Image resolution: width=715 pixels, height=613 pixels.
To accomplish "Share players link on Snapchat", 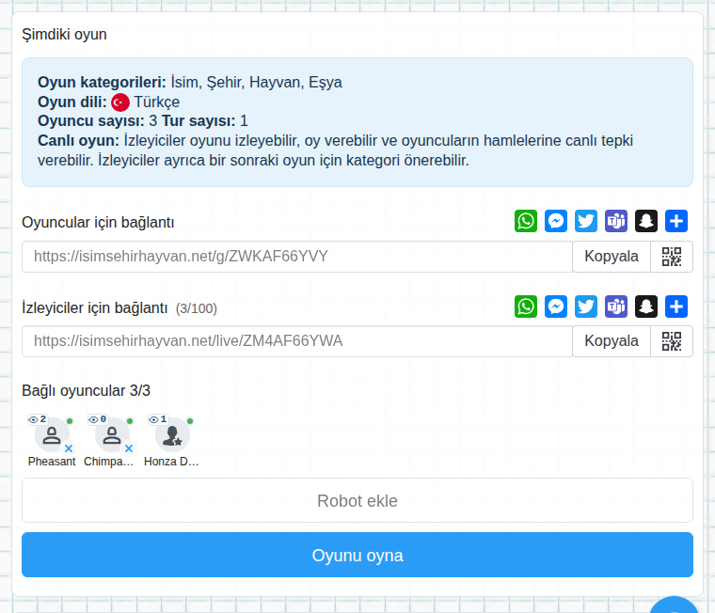I will coord(646,221).
